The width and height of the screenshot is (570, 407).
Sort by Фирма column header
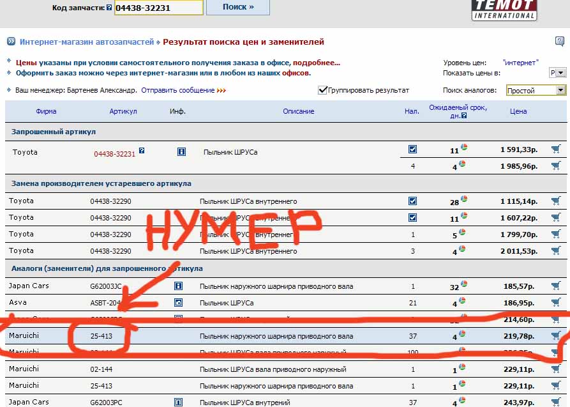click(46, 111)
